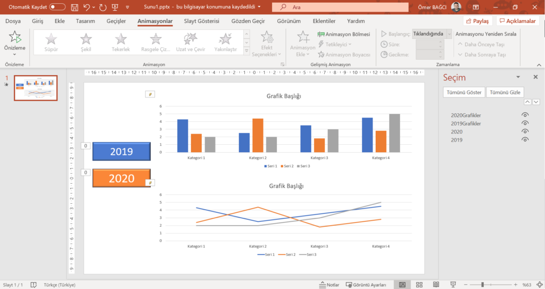Close the Seçim pane

(x=535, y=77)
